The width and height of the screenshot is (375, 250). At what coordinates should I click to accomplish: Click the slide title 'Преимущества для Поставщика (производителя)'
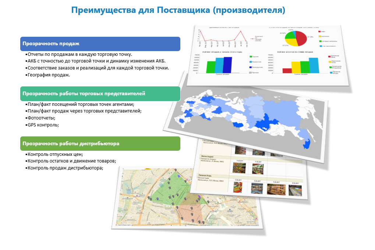coord(178,10)
